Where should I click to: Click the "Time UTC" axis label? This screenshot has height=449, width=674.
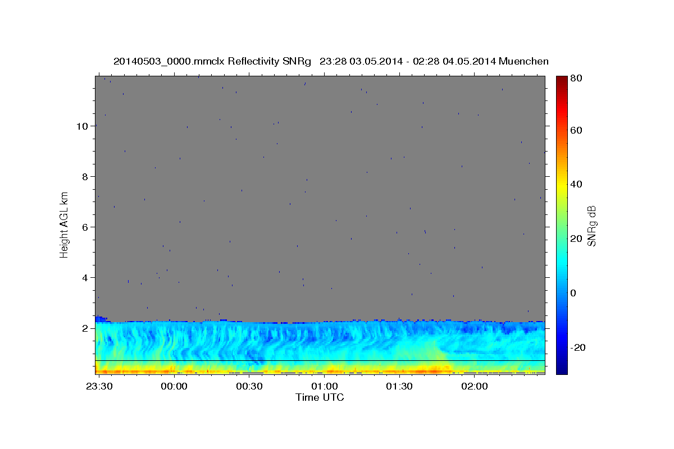(320, 397)
